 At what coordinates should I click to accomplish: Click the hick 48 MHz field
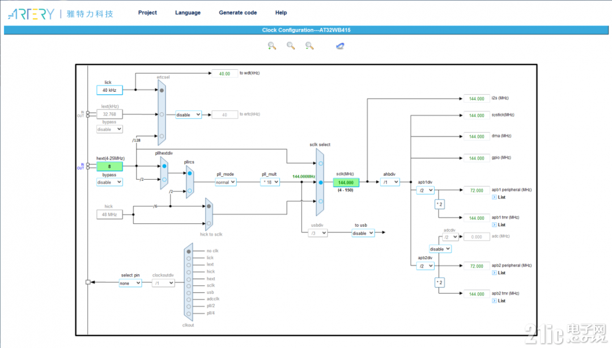[109, 214]
